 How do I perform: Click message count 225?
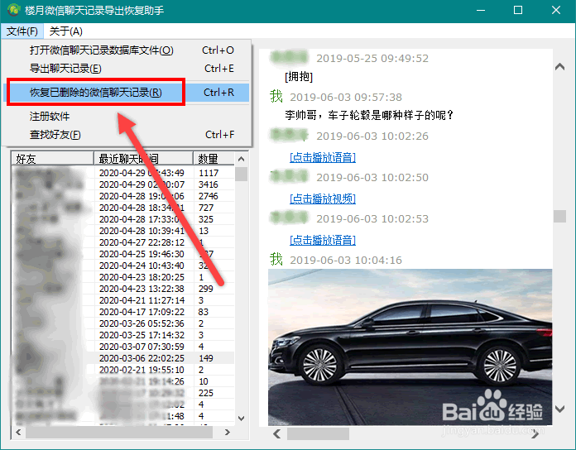point(206,393)
